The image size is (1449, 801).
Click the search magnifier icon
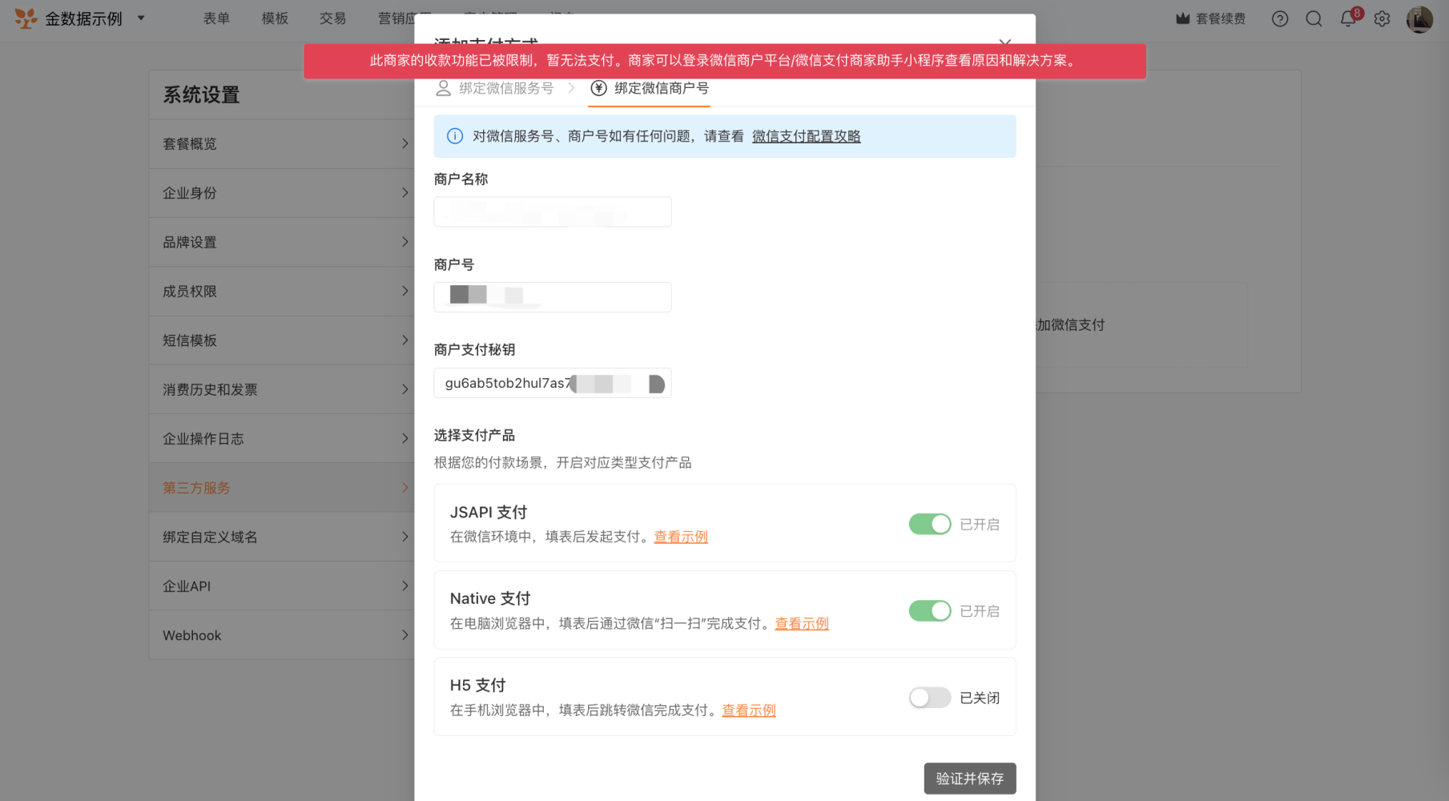tap(1314, 18)
